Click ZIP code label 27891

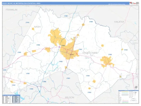[x=66, y=16]
